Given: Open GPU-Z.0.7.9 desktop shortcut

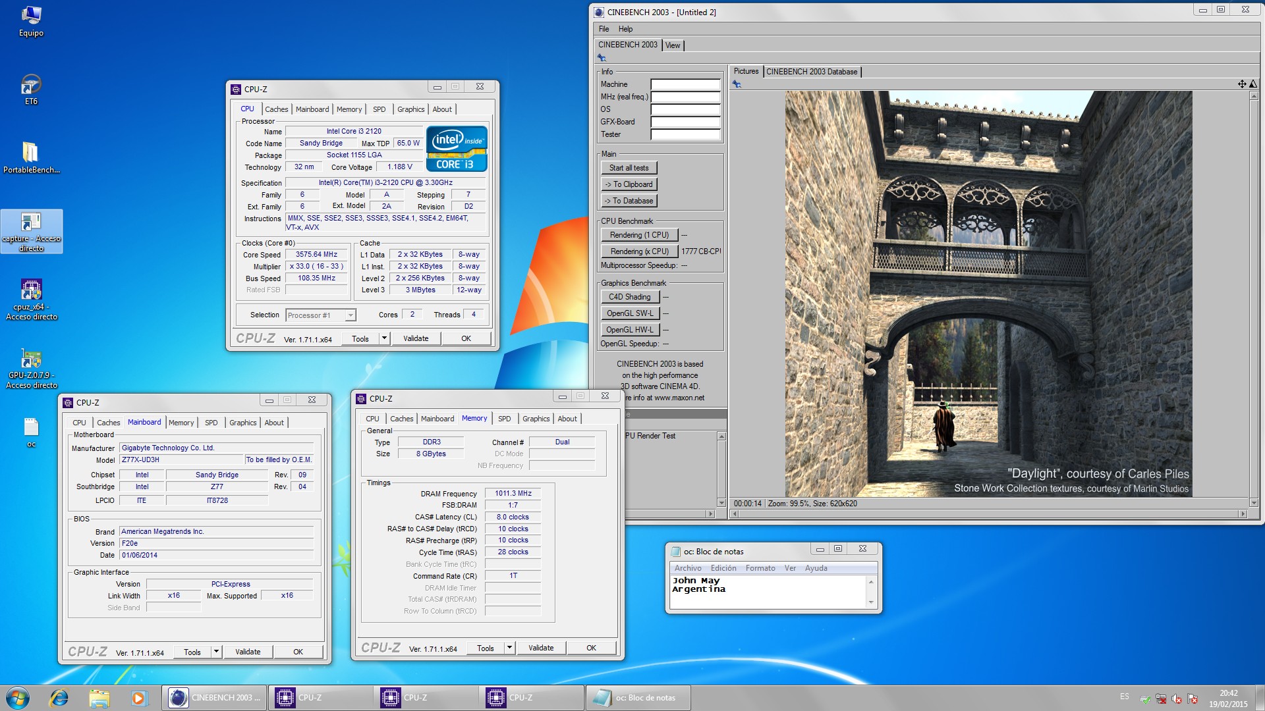Looking at the screenshot, I should click(31, 369).
